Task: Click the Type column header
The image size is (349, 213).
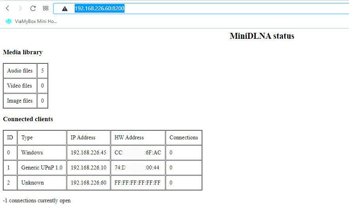Action: [x=42, y=138]
